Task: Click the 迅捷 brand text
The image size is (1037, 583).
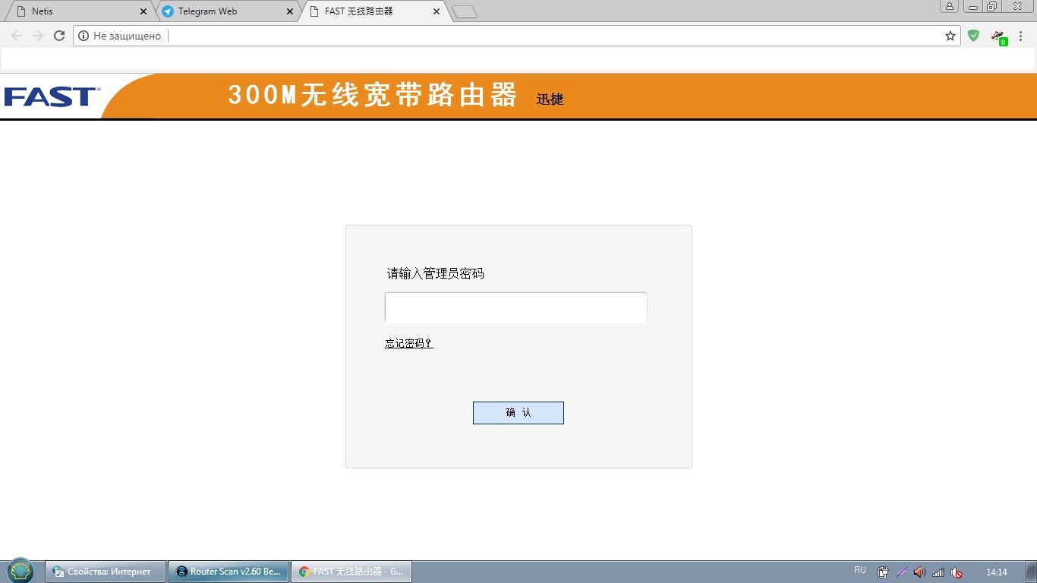Action: [x=550, y=99]
